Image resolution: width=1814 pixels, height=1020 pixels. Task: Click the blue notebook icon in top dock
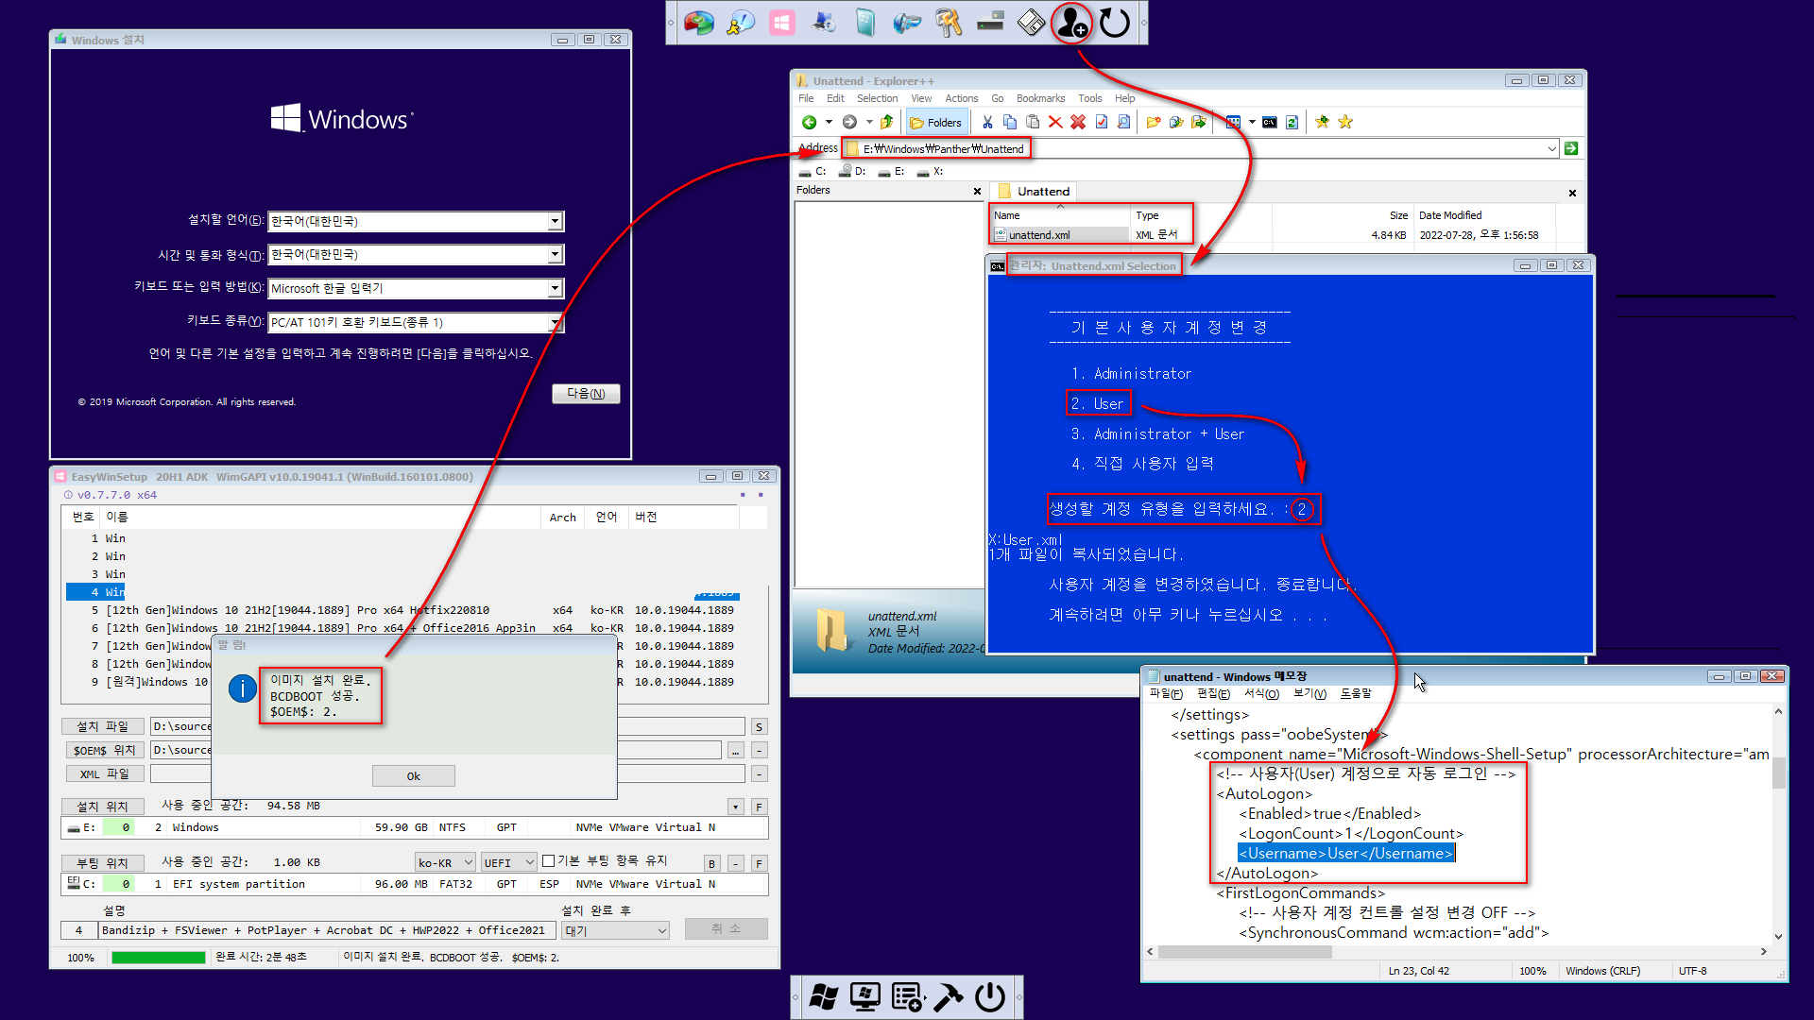coord(865,23)
